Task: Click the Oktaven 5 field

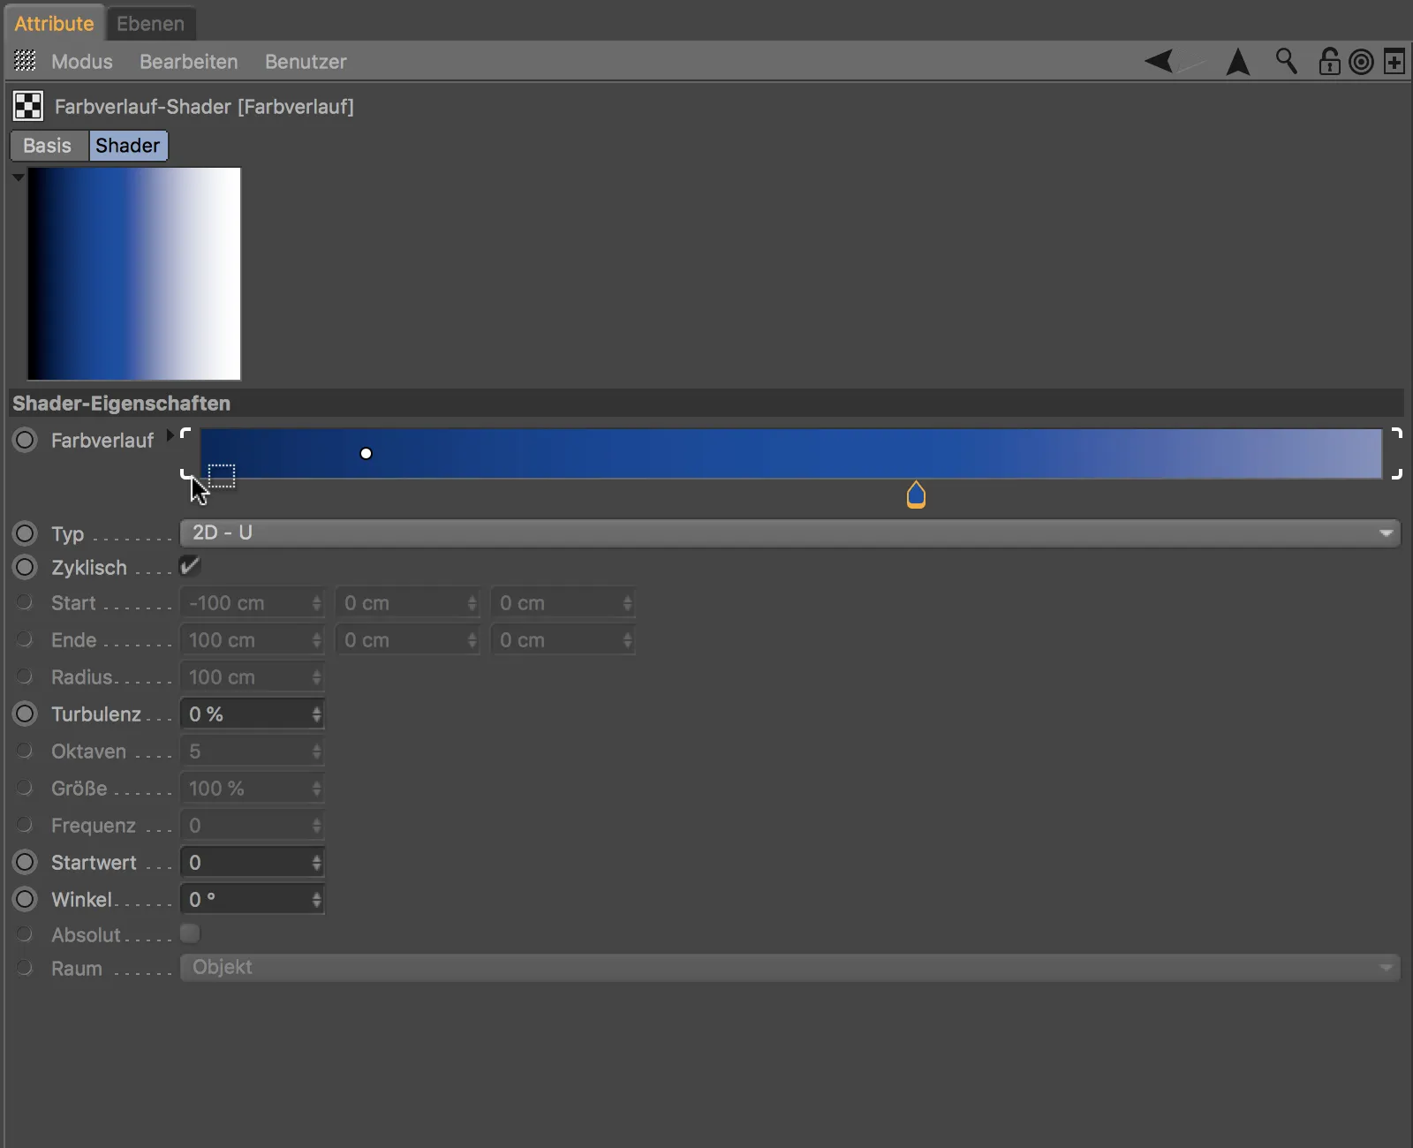Action: coord(253,751)
